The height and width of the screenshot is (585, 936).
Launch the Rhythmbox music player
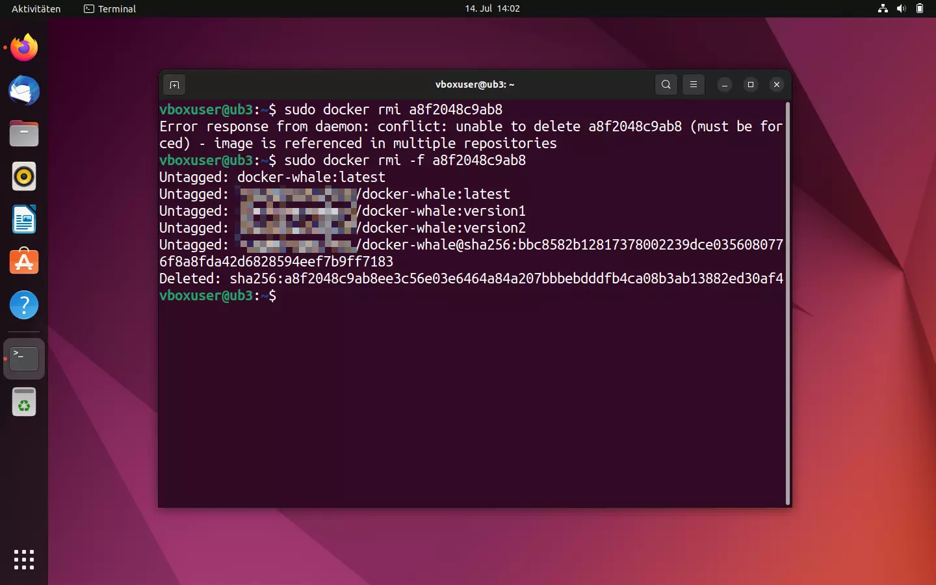24,176
